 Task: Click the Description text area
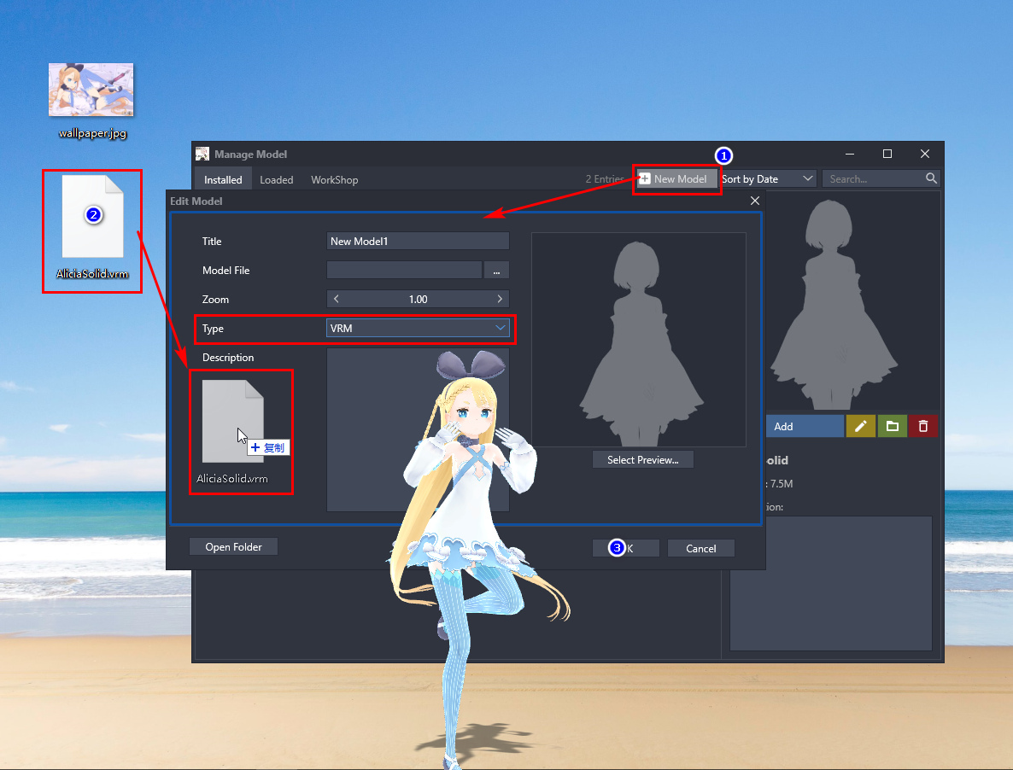click(418, 430)
